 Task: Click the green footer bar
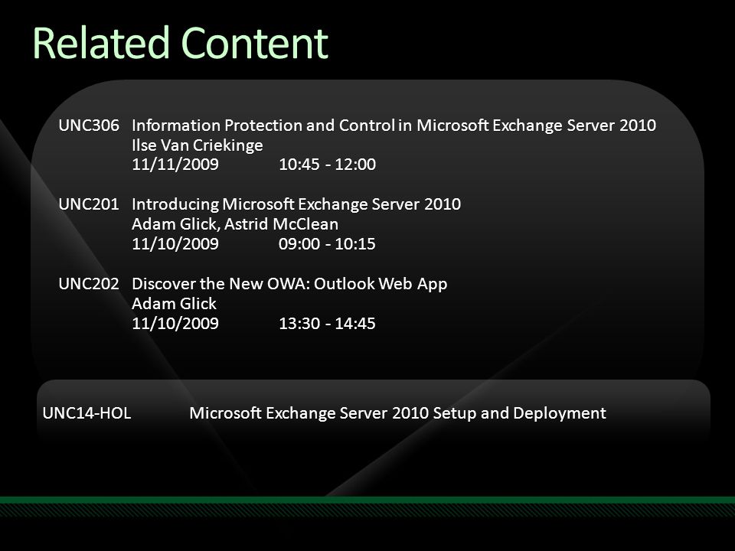click(x=367, y=500)
